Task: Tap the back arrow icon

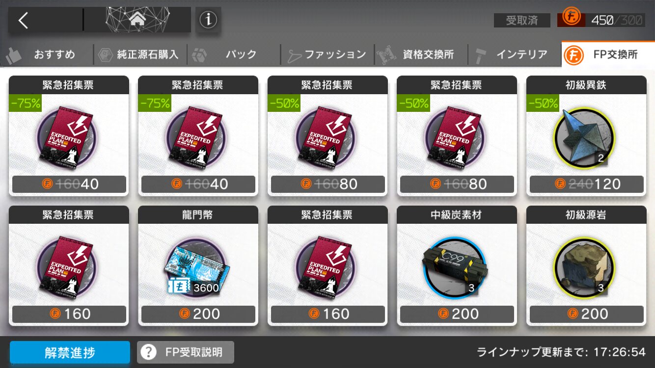Action: pyautogui.click(x=23, y=20)
